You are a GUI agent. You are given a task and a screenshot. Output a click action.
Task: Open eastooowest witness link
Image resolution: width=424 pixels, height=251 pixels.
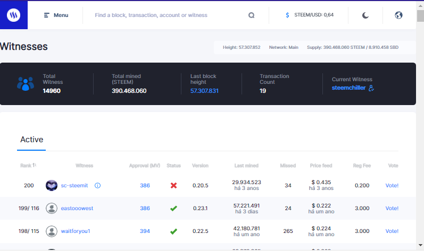(x=77, y=209)
